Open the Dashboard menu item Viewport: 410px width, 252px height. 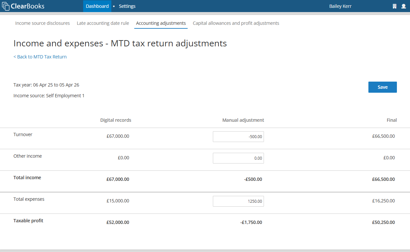click(97, 6)
